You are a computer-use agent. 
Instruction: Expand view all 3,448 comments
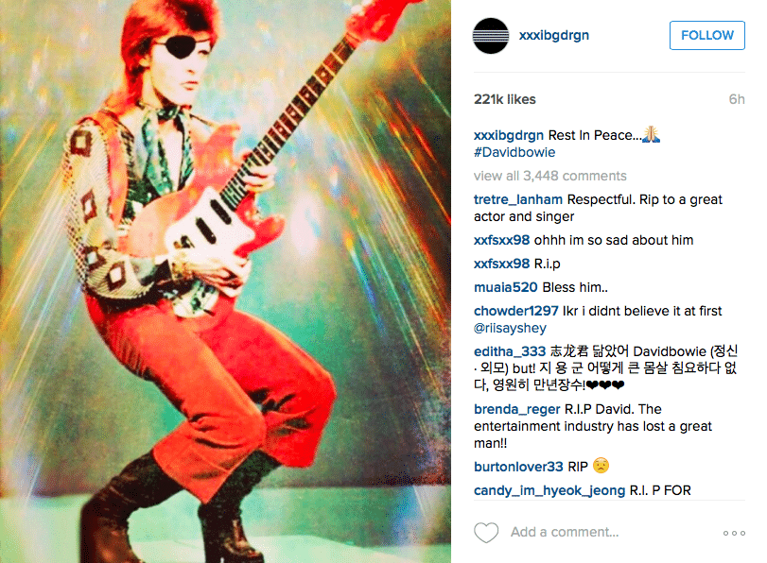pos(549,176)
